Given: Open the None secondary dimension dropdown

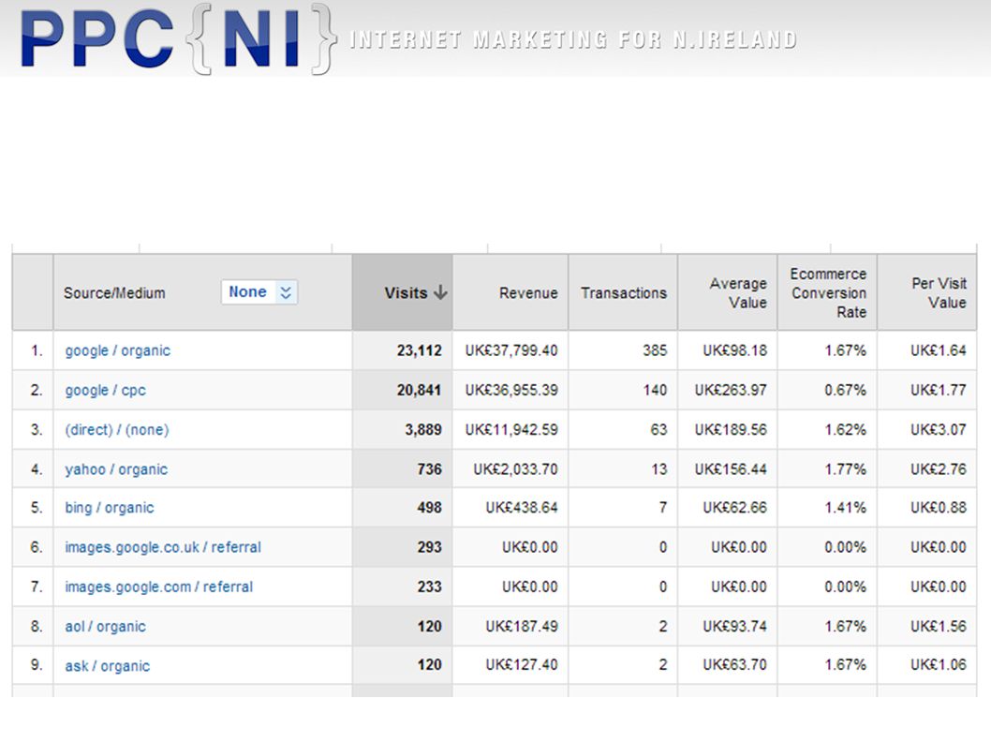Looking at the screenshot, I should pyautogui.click(x=259, y=292).
